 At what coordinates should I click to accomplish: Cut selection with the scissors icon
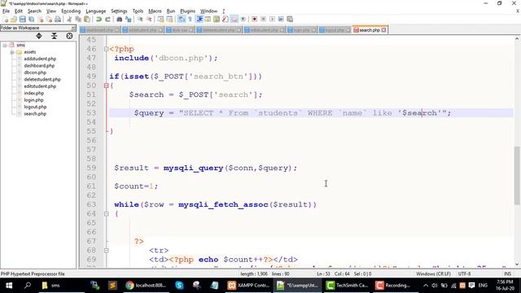(69, 20)
